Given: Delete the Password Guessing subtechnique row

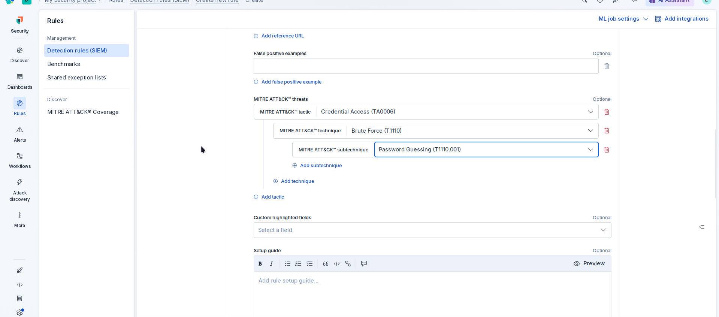Looking at the screenshot, I should pos(607,150).
